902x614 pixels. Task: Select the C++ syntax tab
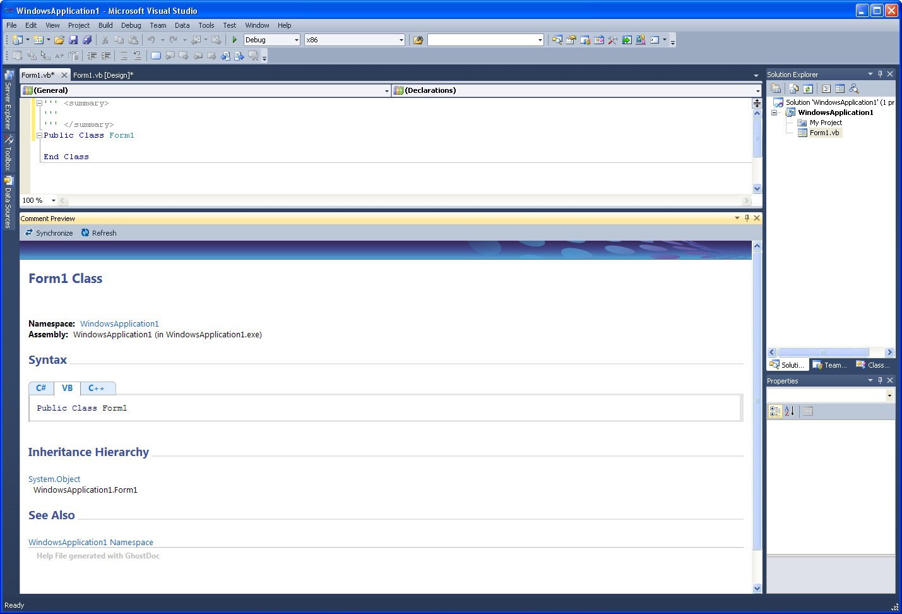coord(97,388)
